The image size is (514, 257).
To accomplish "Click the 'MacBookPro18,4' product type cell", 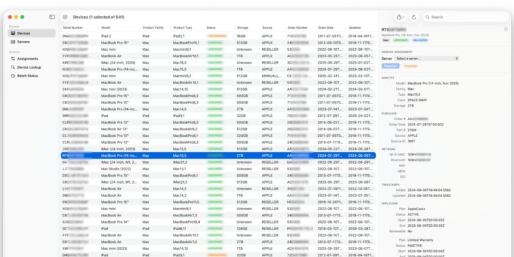I will 186,222.
